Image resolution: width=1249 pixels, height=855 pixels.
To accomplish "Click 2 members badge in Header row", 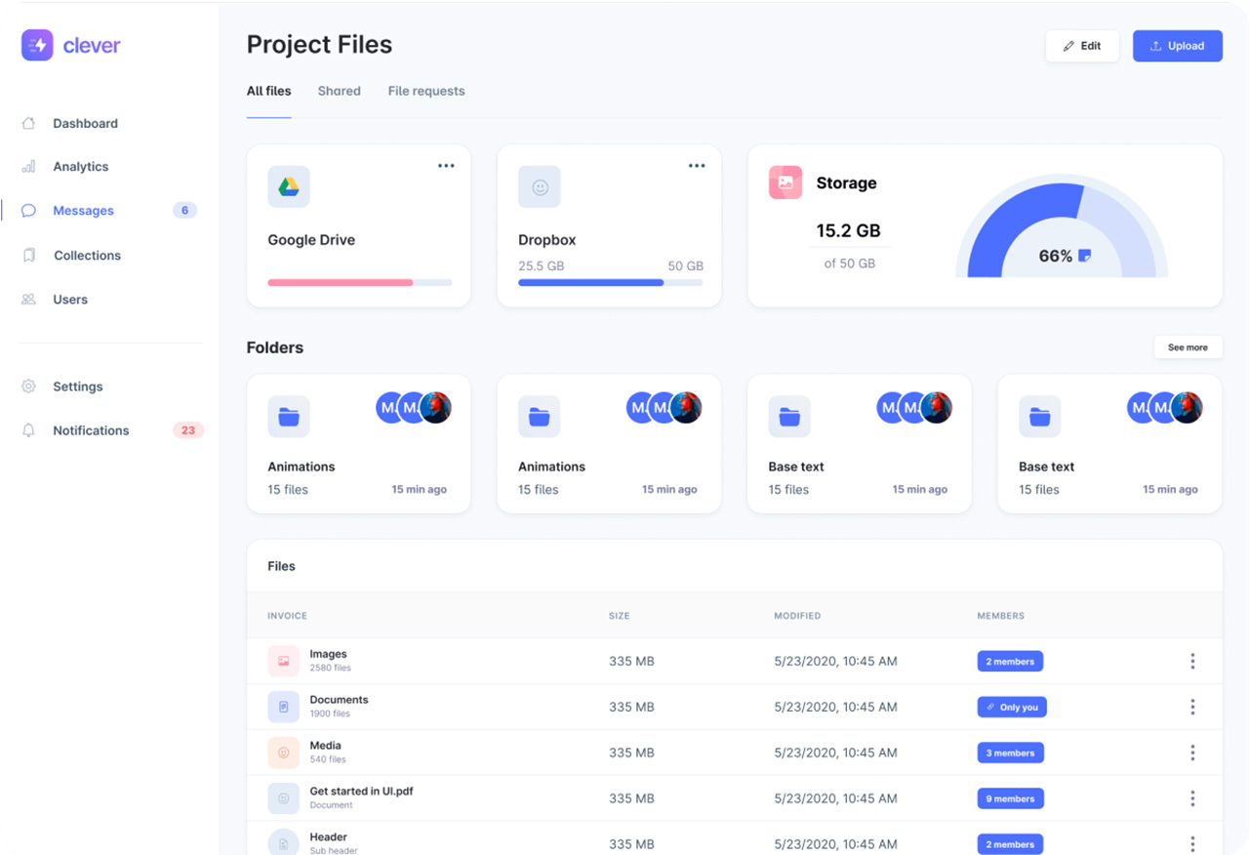I will 1010,845.
